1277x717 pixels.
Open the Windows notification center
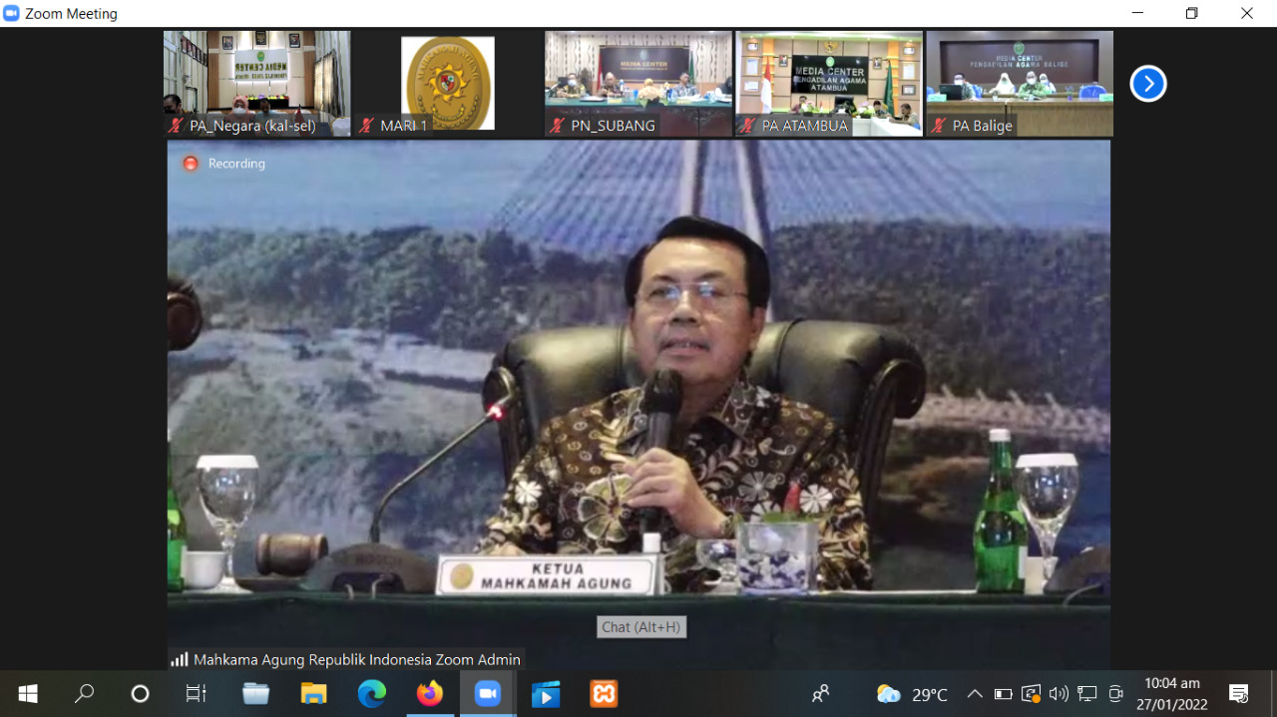tap(1239, 694)
